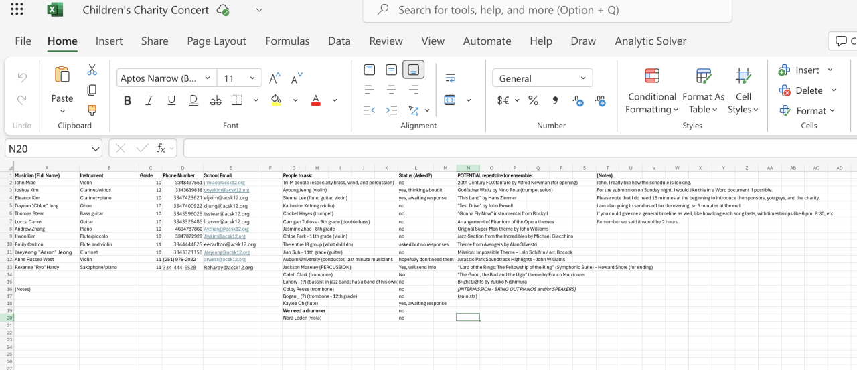The height and width of the screenshot is (370, 857).
Task: Switch to the Insert tab
Action: pos(109,41)
